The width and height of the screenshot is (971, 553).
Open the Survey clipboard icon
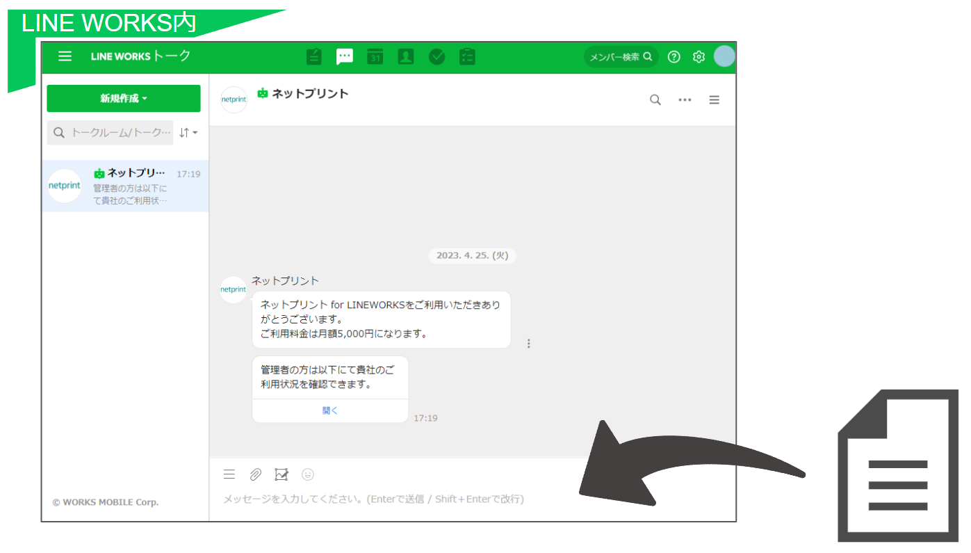pos(467,57)
